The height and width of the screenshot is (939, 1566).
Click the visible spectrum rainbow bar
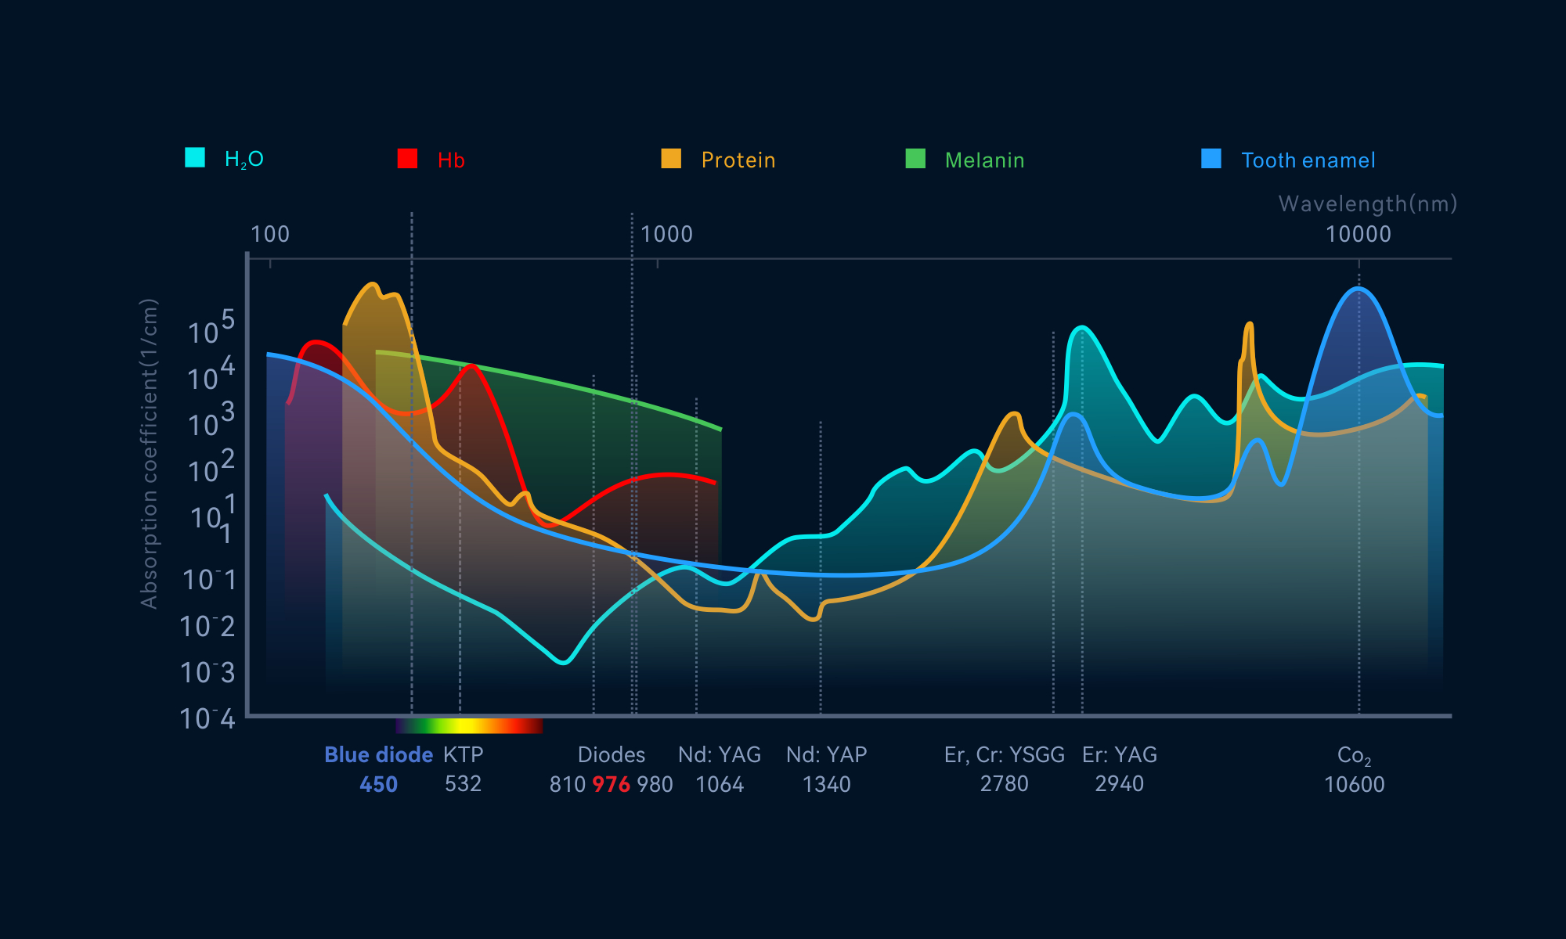469,725
